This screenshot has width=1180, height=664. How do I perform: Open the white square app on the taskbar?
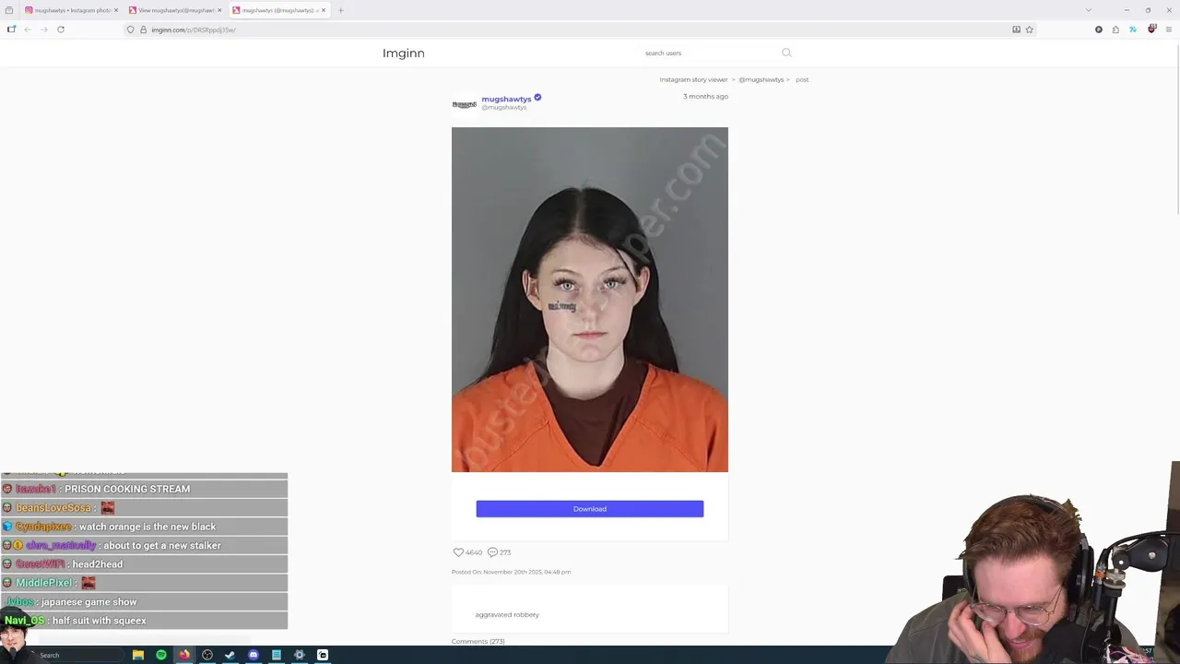[x=323, y=655]
